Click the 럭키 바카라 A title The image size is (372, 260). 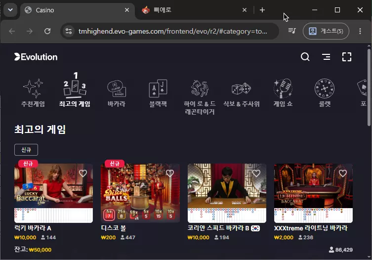coord(33,228)
